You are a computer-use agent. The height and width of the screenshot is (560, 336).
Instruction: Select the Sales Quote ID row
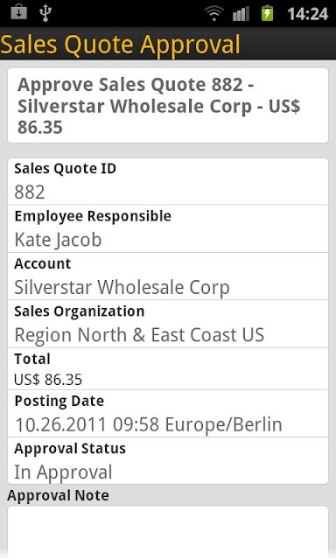tap(168, 181)
